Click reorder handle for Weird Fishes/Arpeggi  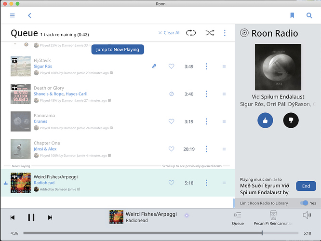(224, 183)
